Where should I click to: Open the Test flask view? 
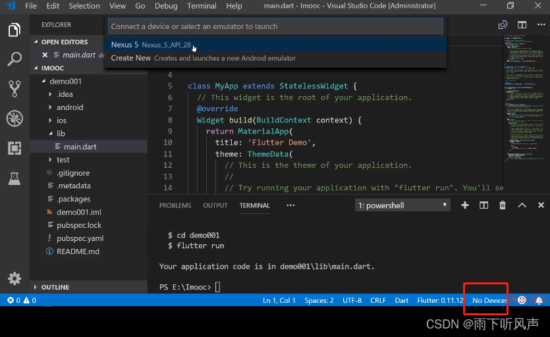tap(14, 178)
